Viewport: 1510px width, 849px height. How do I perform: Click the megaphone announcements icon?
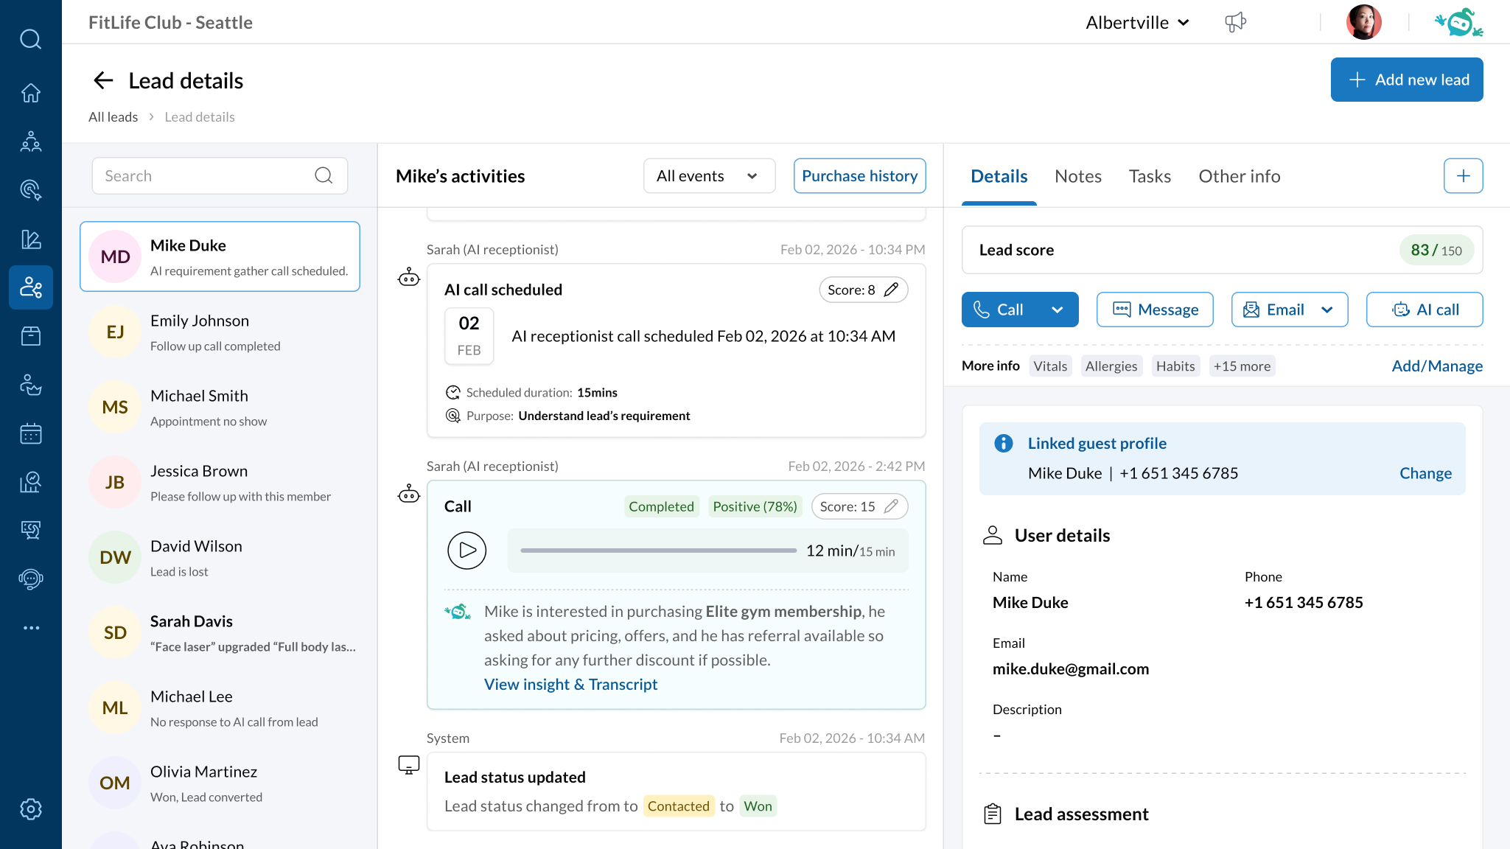tap(1235, 22)
